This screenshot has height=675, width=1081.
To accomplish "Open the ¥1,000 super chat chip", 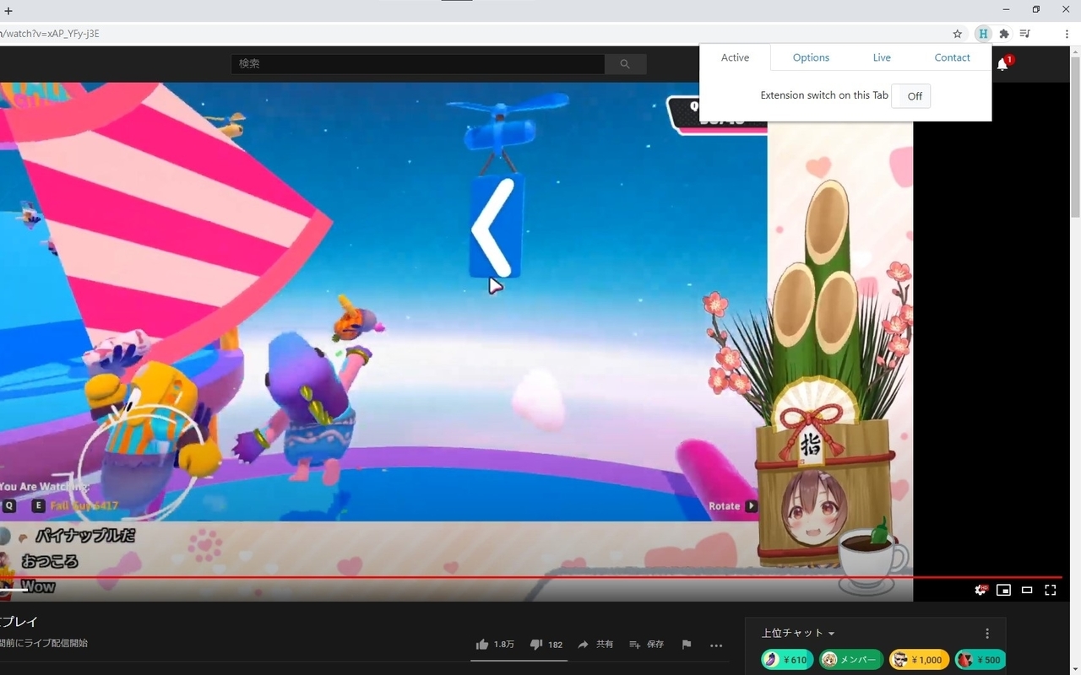I will [x=919, y=660].
